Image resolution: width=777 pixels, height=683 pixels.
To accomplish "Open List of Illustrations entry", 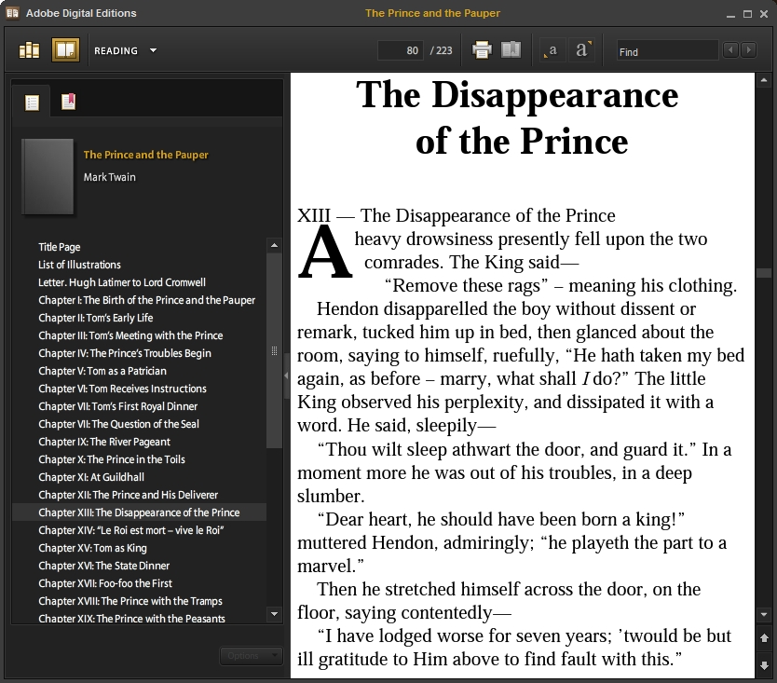I will click(79, 265).
